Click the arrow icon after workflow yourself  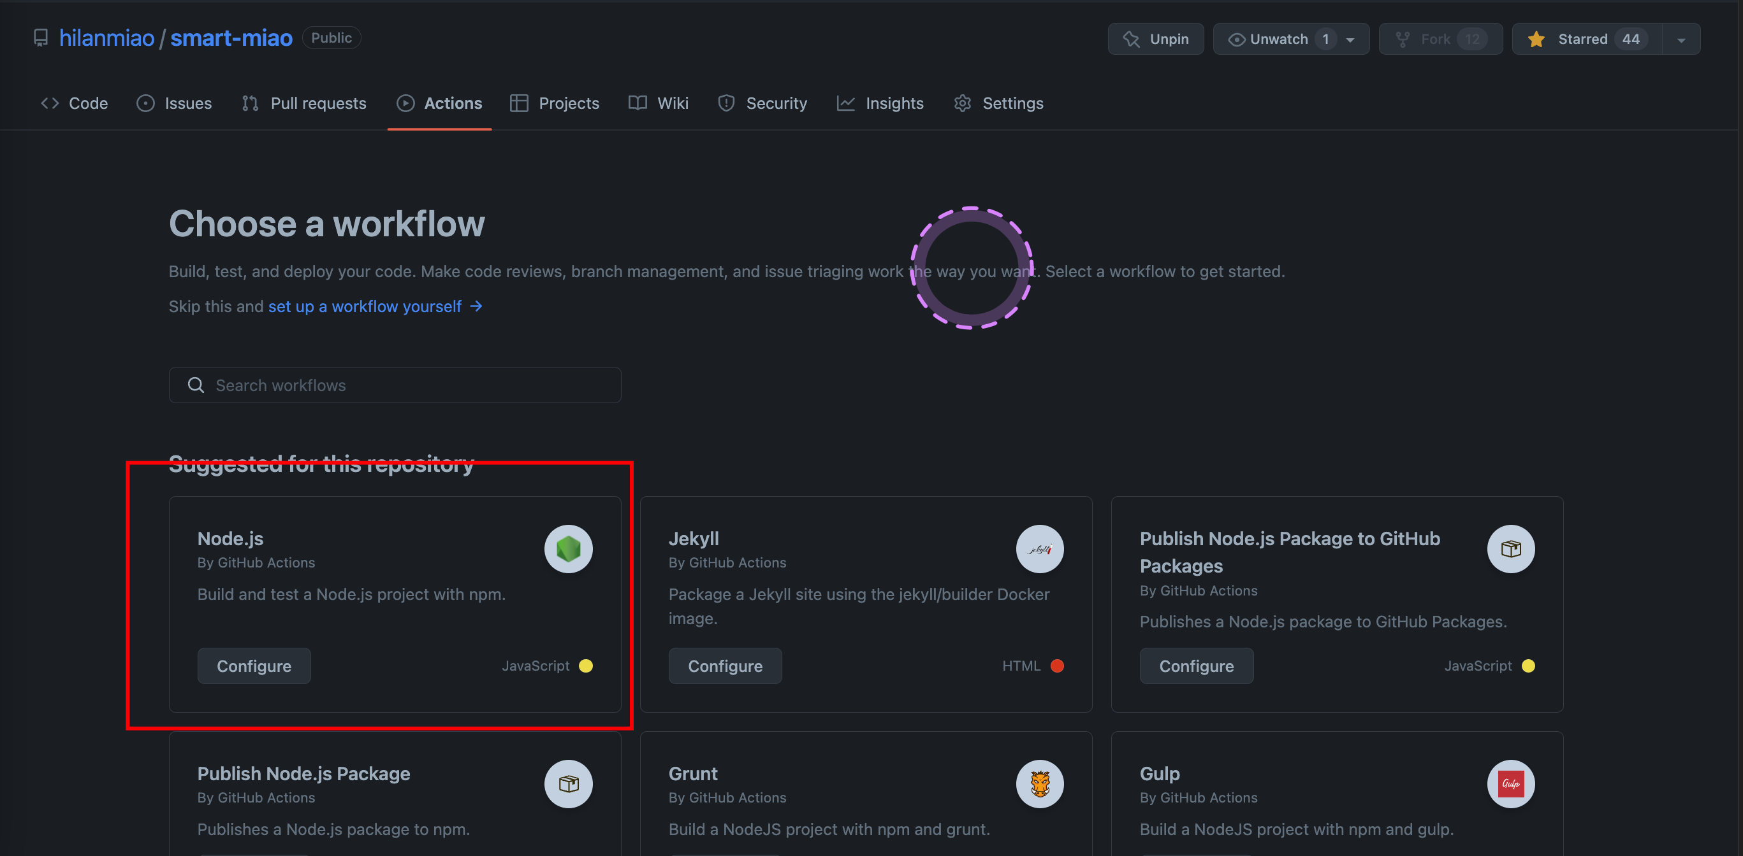[x=476, y=306]
